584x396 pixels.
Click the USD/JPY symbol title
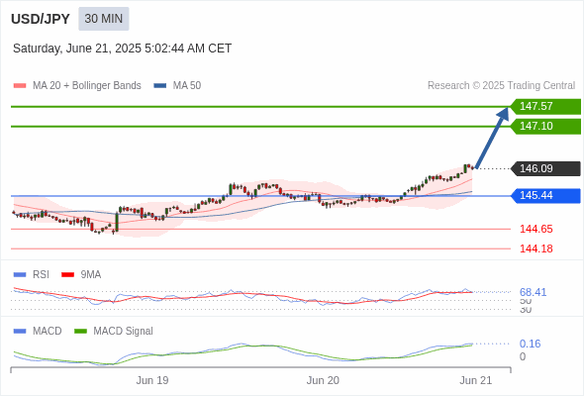(41, 19)
